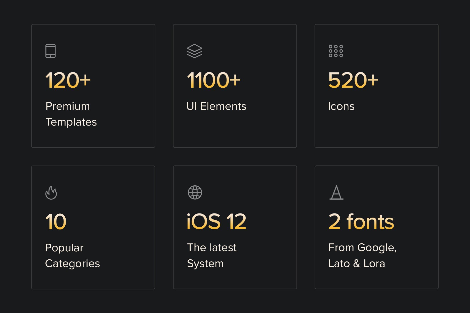Click the globe icon above iOS 12

(x=195, y=192)
